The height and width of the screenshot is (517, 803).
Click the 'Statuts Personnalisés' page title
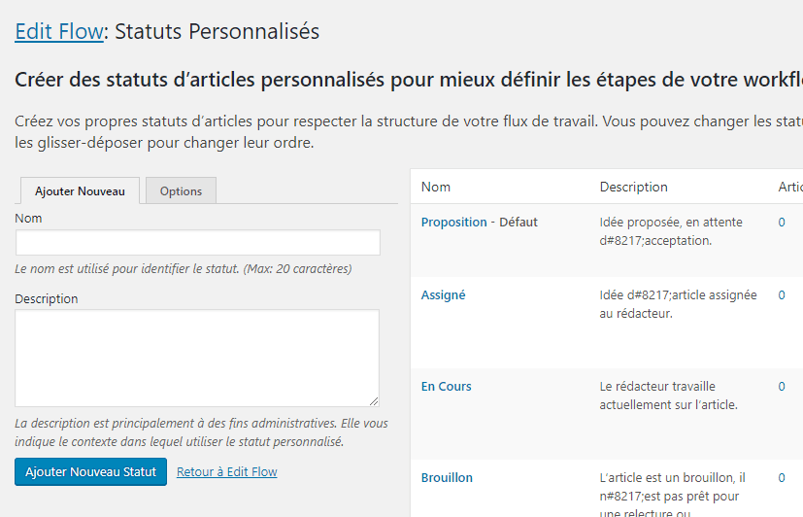coord(217,31)
